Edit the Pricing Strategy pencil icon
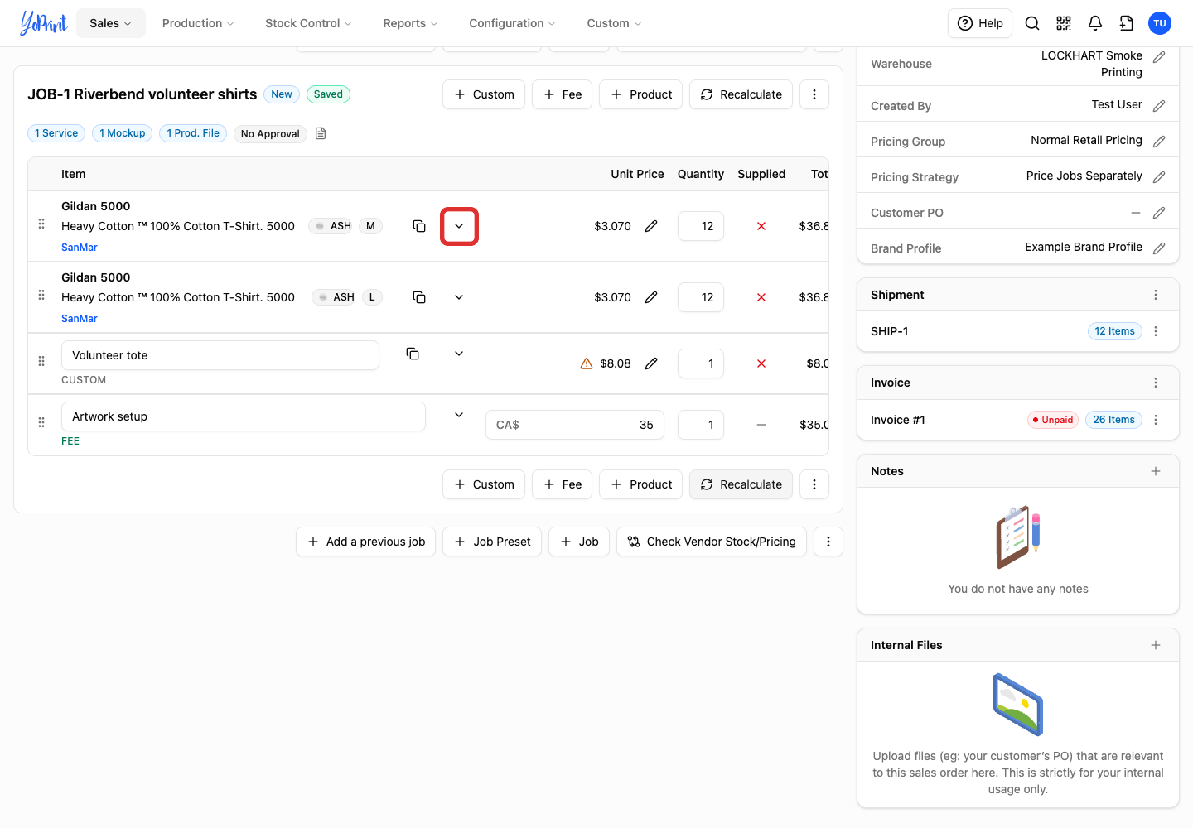Image resolution: width=1193 pixels, height=828 pixels. click(x=1159, y=177)
